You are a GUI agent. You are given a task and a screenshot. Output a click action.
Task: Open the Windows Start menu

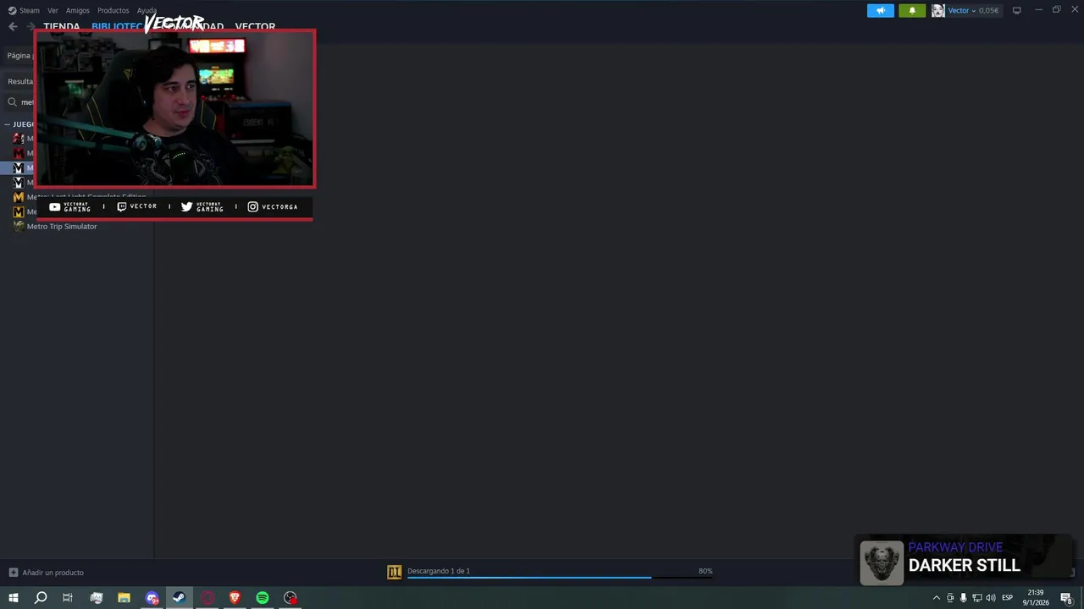[x=14, y=598]
